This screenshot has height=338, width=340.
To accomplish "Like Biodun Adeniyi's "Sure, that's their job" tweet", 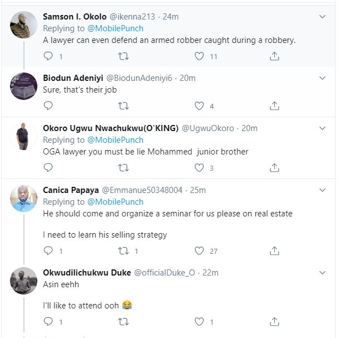I will coord(199,105).
